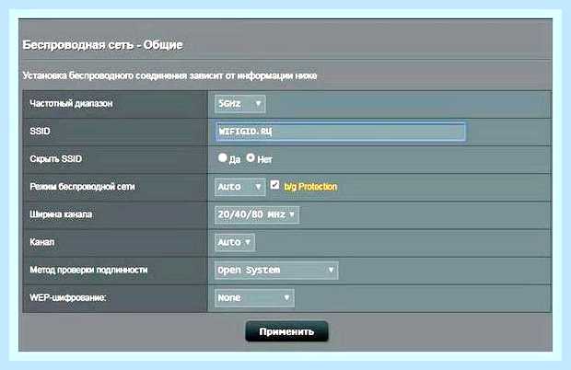Click the "Канал" row label
This screenshot has width=571, height=370.
(x=42, y=242)
